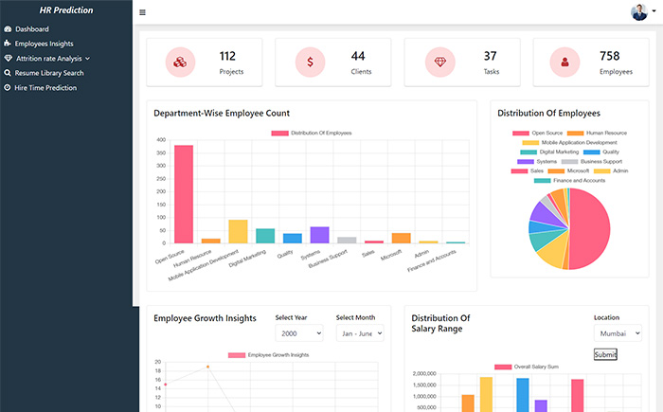Screen dimensions: 663x412
Task: Click the Employees Insights icon
Action: click(x=8, y=44)
